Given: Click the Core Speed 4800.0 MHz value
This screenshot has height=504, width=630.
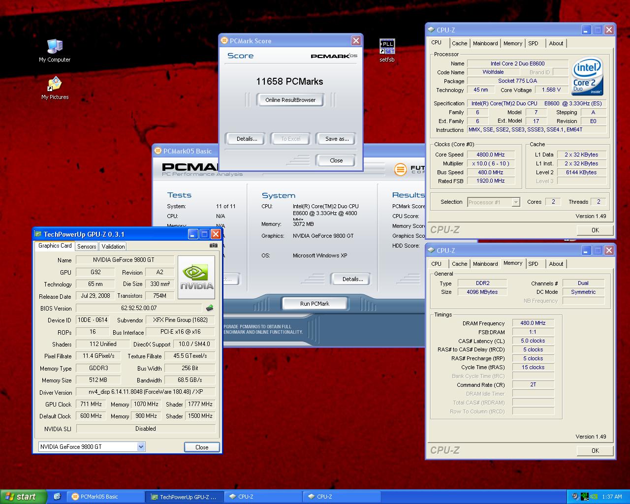Looking at the screenshot, I should [490, 155].
